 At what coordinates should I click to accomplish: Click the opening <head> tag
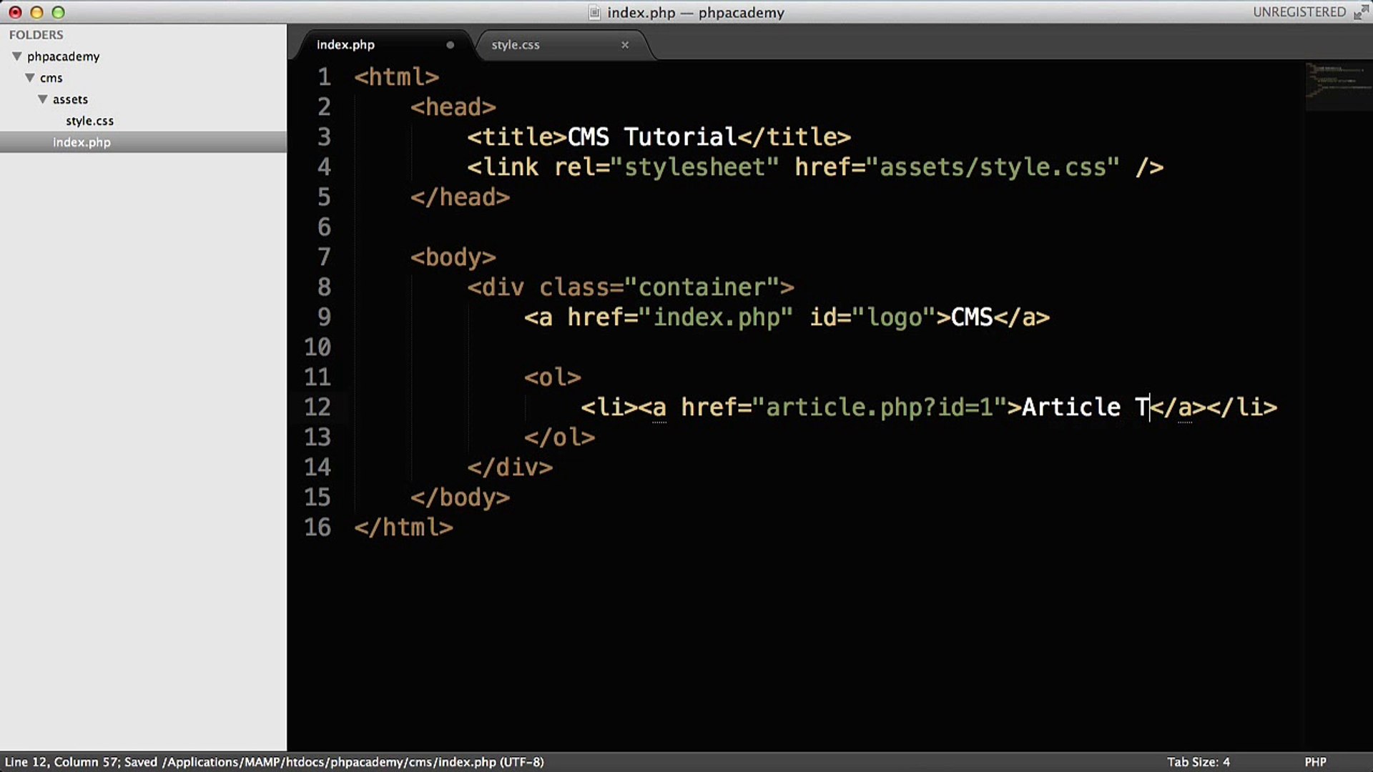point(453,107)
